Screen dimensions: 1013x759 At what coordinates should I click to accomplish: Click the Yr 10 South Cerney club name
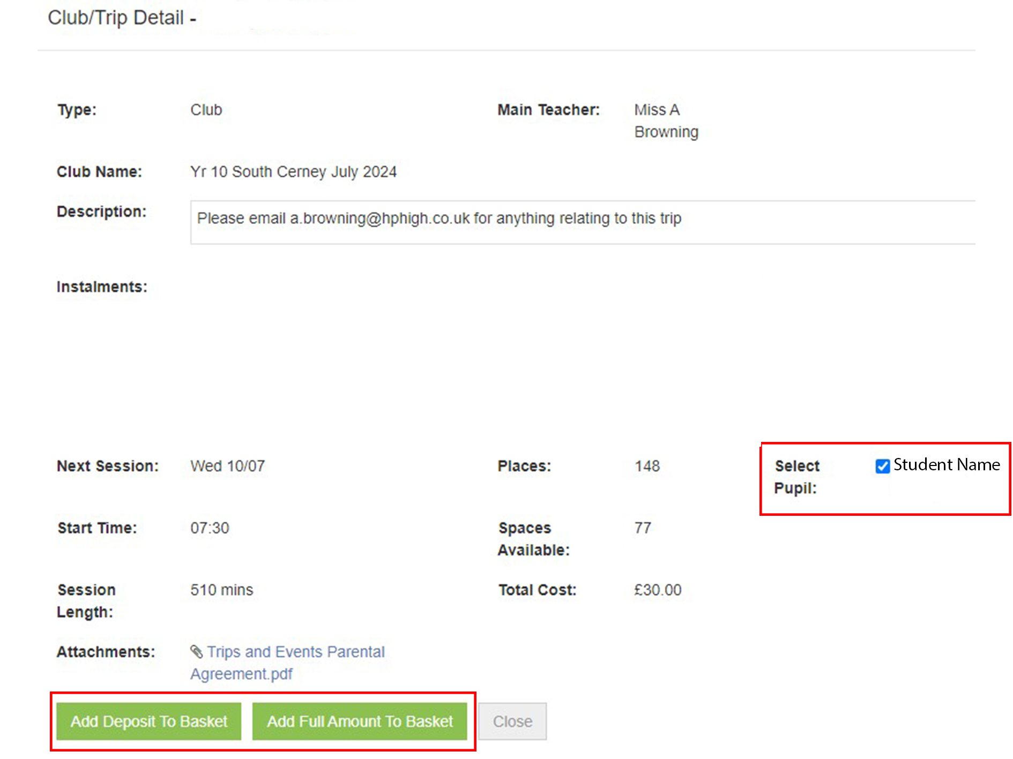(x=293, y=172)
